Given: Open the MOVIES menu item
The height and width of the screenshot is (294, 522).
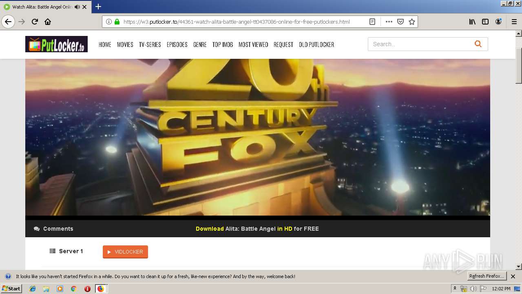Looking at the screenshot, I should [x=125, y=45].
